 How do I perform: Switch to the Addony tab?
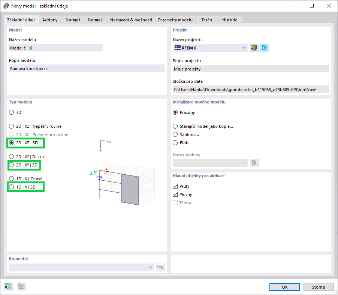(50, 19)
